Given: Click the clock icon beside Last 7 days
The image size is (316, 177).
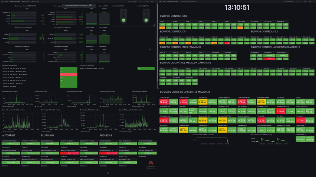Looking at the screenshot, I should [x=129, y=2].
